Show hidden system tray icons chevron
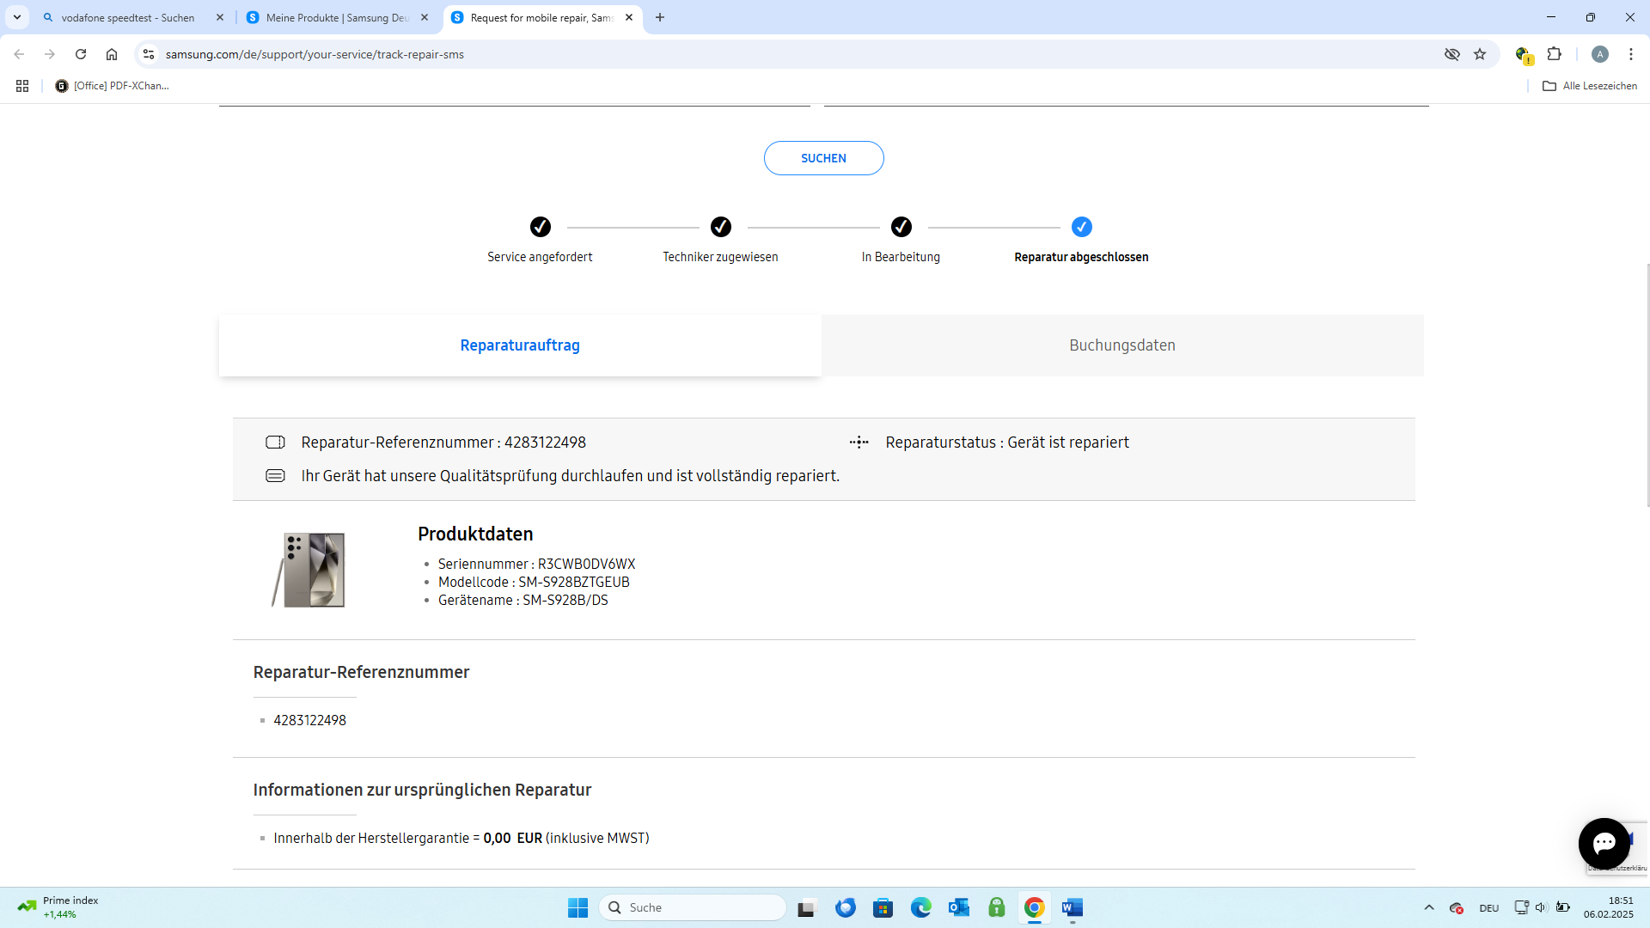The height and width of the screenshot is (928, 1650). (x=1429, y=907)
